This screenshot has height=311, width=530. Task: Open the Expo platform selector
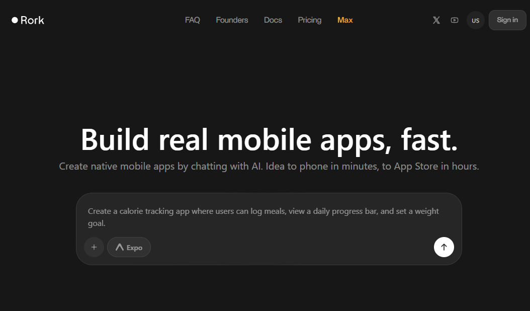point(129,247)
